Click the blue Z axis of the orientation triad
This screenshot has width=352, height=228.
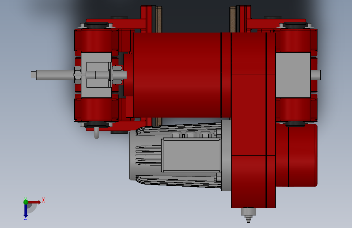point(26,211)
